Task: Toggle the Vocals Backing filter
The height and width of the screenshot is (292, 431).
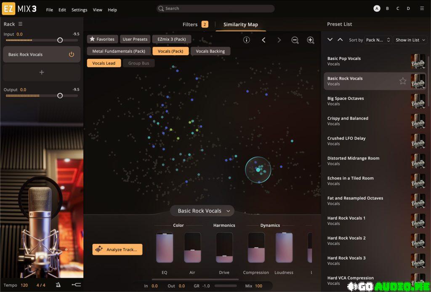Action: pyautogui.click(x=210, y=51)
